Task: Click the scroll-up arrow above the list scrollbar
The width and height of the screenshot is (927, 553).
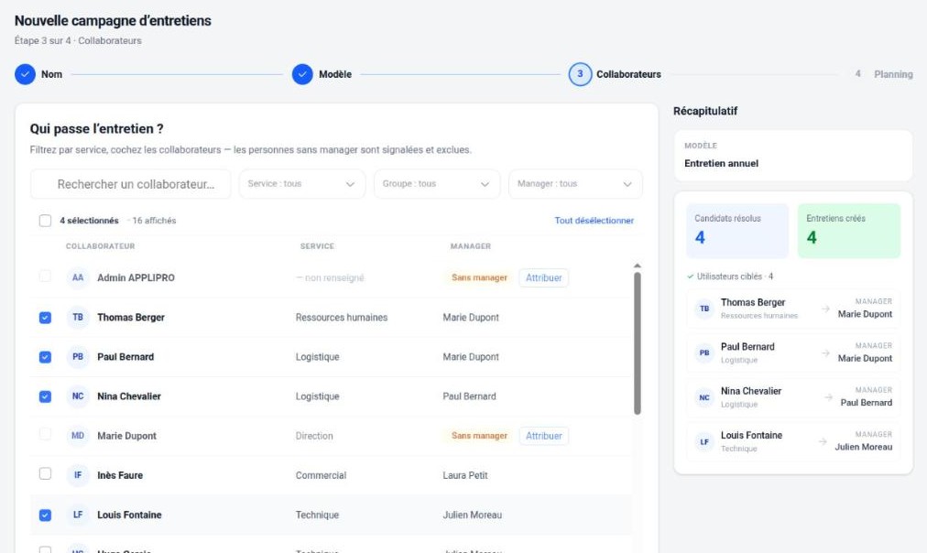Action: pos(637,266)
